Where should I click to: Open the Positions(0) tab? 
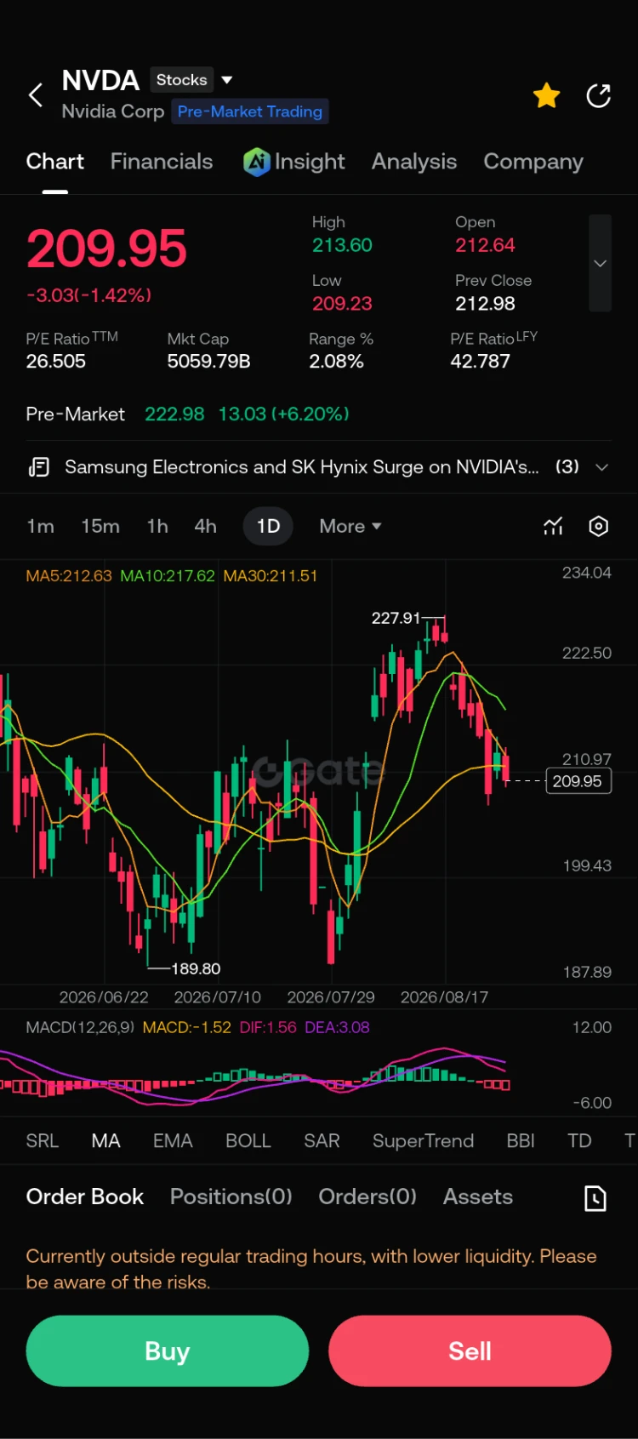tap(231, 1196)
